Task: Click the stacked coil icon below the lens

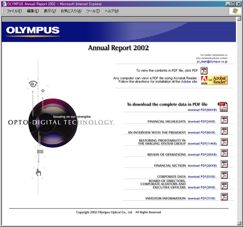Action: click(x=40, y=152)
